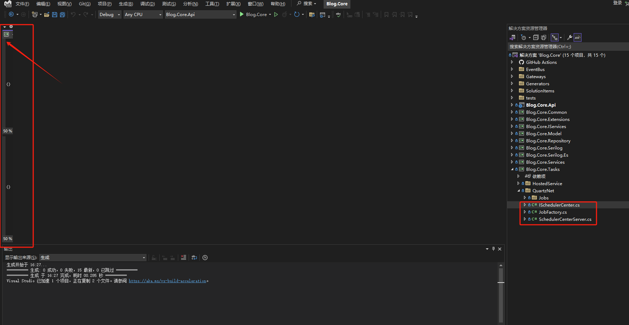Open the output source dropdown showing 生成
This screenshot has height=325, width=629.
[93, 258]
